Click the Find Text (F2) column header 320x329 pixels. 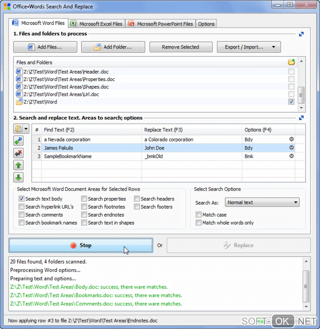tap(92, 130)
